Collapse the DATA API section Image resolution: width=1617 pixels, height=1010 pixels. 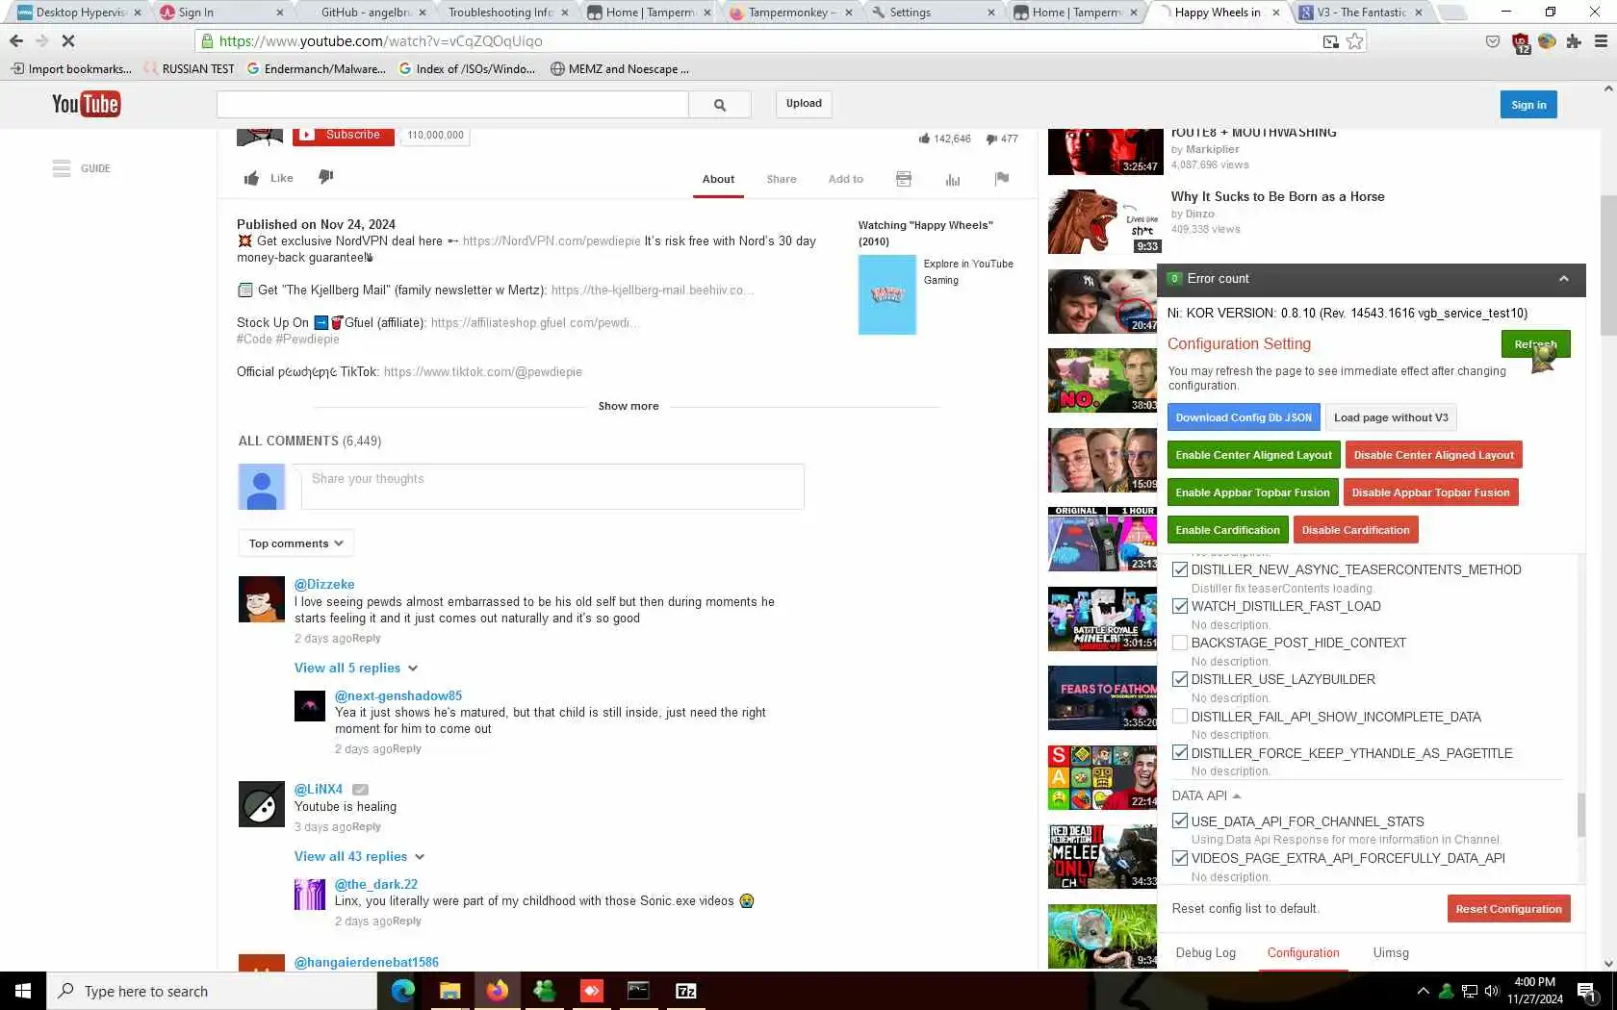coord(1206,795)
